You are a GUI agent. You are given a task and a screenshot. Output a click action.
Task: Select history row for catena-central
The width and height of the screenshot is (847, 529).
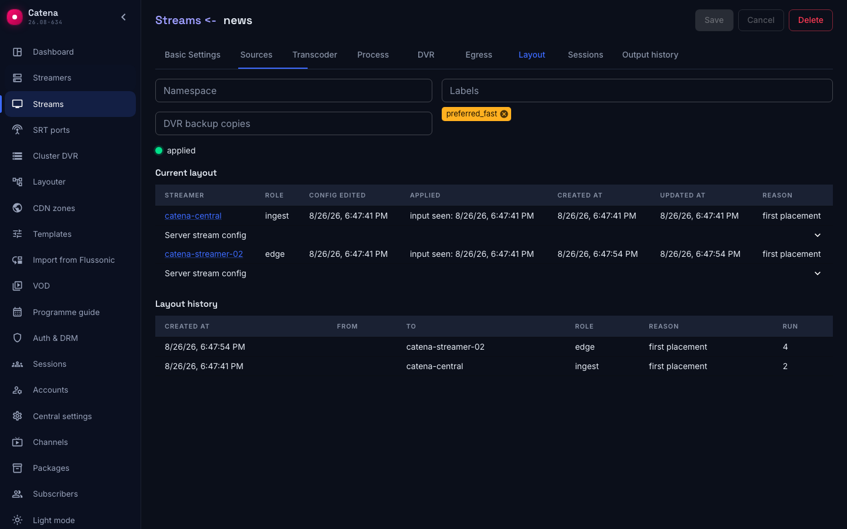(x=494, y=366)
